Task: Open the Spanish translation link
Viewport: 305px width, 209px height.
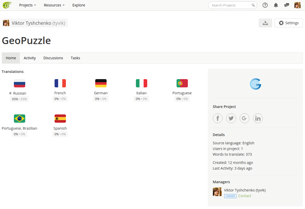Action: [60, 128]
